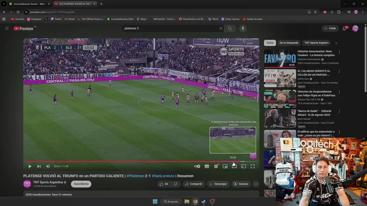Enable miniplayer mode
The width and height of the screenshot is (367, 206).
(x=225, y=166)
